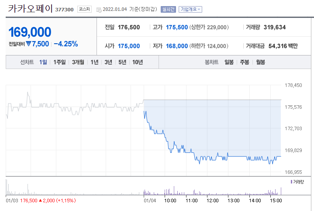Open the 월봉 candle chart
This screenshot has height=211, width=314.
[261, 62]
